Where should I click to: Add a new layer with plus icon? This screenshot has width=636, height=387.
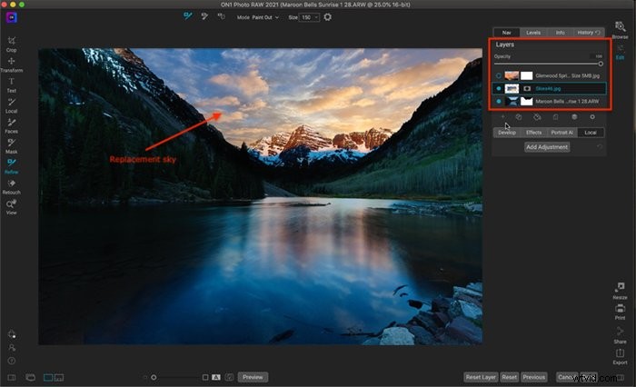tap(503, 117)
